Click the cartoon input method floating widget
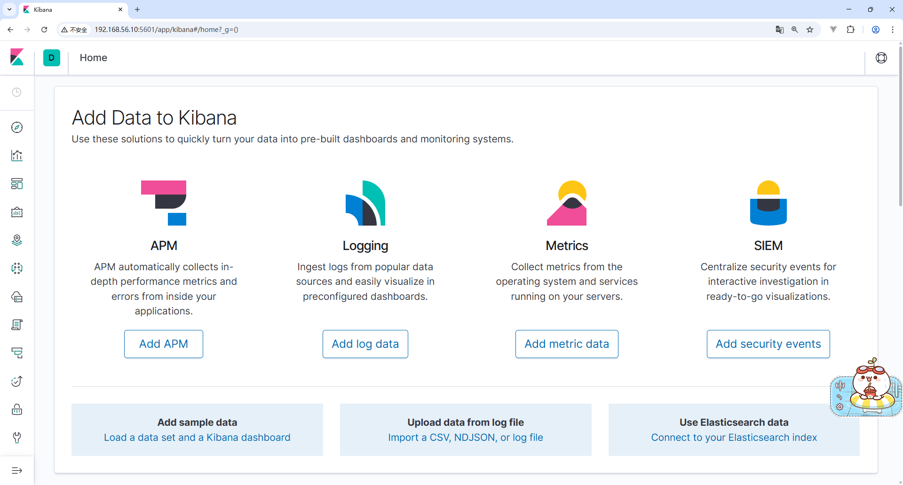 pyautogui.click(x=866, y=388)
